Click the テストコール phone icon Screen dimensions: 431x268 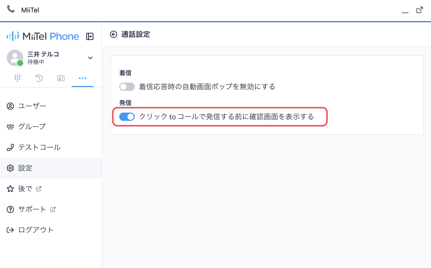[x=10, y=147]
